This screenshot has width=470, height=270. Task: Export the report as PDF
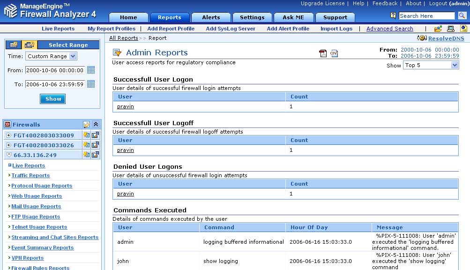(323, 53)
